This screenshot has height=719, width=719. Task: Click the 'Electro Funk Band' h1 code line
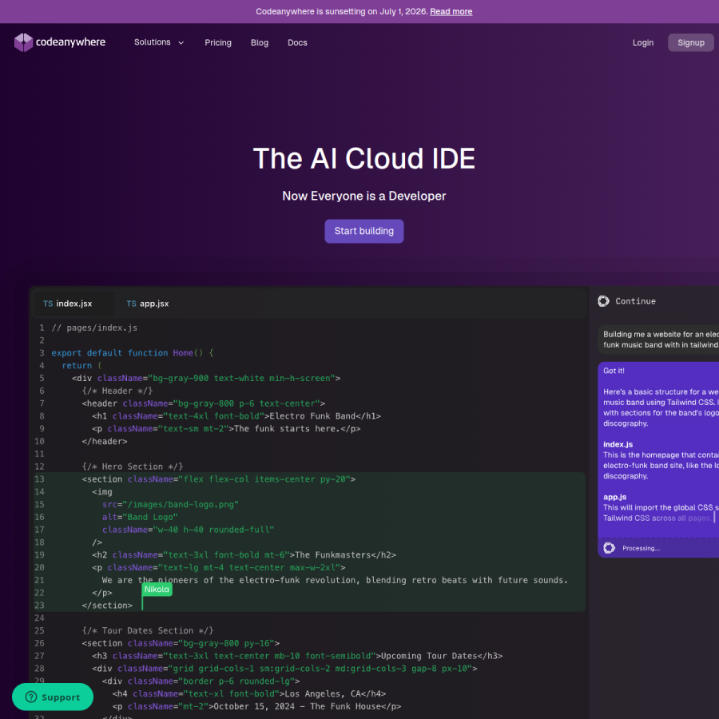(x=236, y=416)
